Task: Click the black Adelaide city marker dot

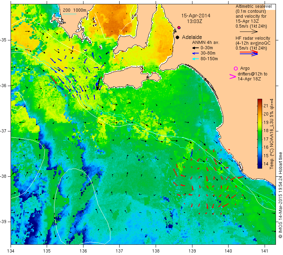Action: coord(178,37)
